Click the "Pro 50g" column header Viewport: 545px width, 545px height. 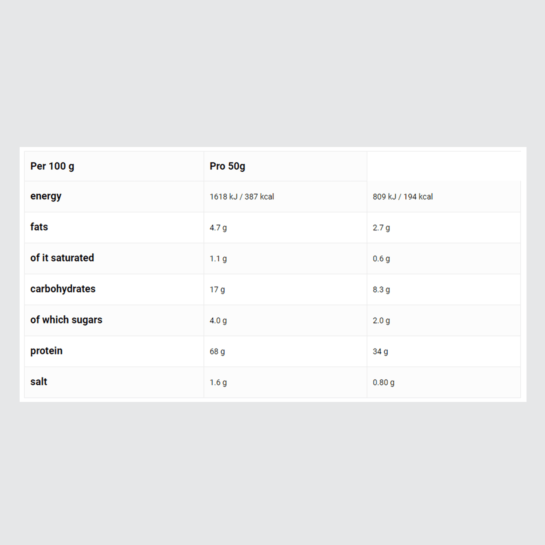pyautogui.click(x=227, y=166)
